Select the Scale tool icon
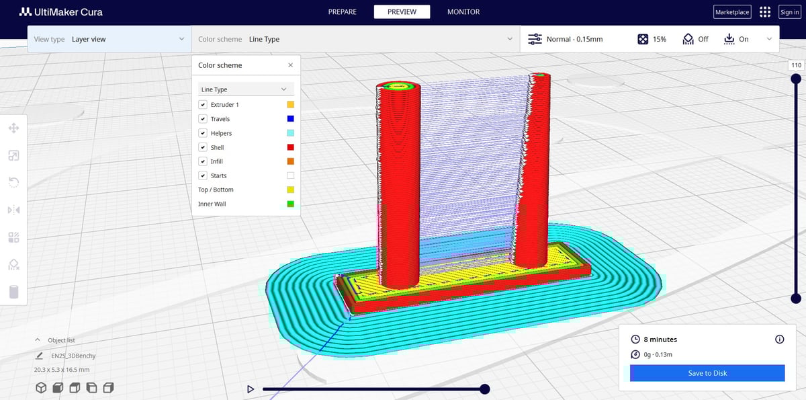Viewport: 806px width, 400px height. (13, 155)
